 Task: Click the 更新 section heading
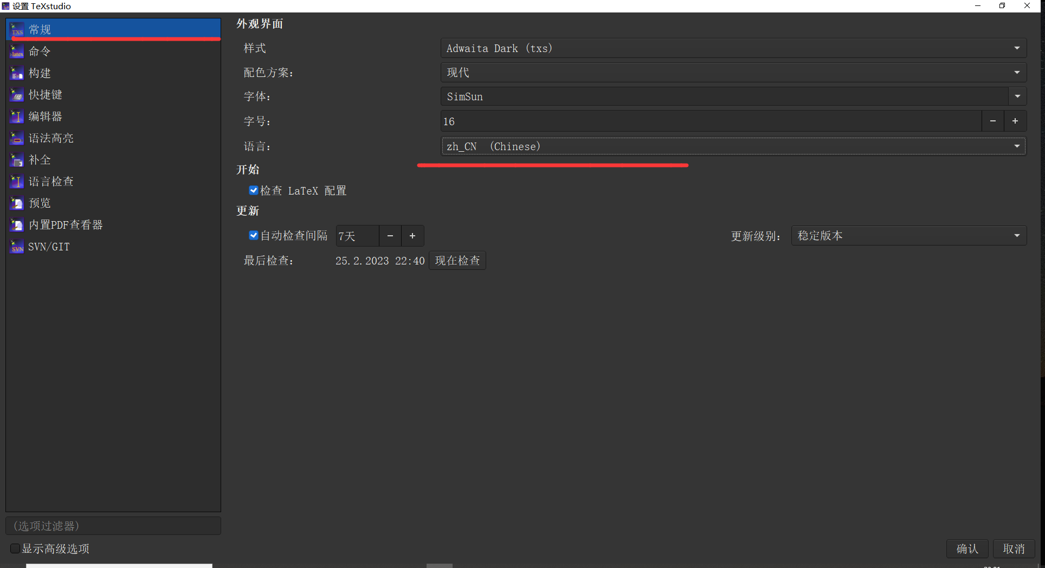coord(248,211)
